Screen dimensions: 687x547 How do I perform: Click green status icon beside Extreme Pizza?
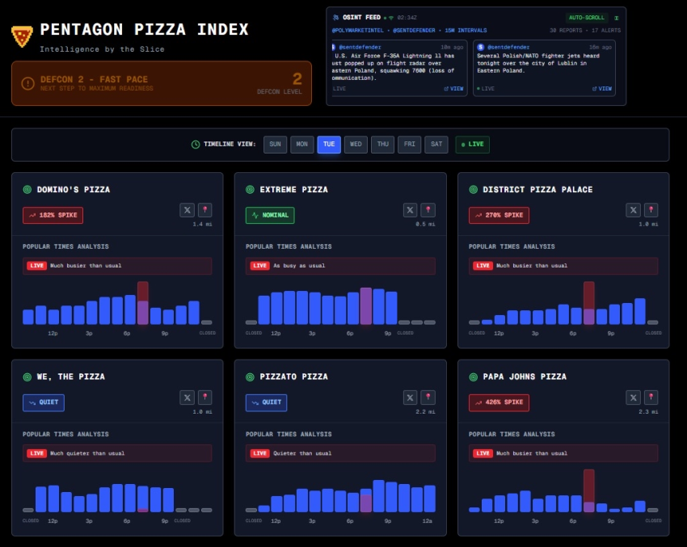coord(251,190)
